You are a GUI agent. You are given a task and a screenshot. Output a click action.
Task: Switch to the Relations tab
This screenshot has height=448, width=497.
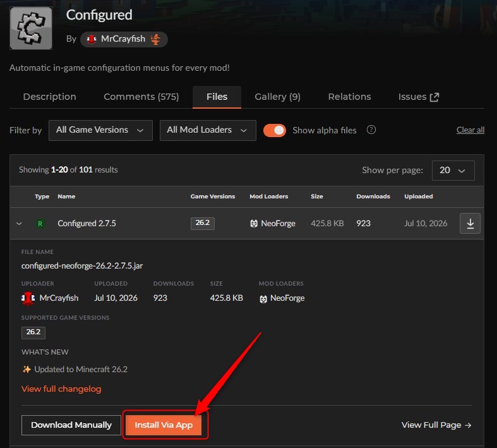coord(349,97)
